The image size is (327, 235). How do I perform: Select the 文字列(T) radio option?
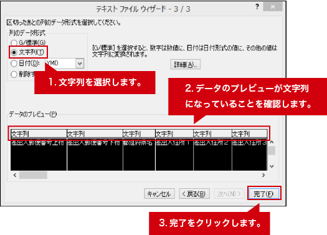(x=14, y=52)
